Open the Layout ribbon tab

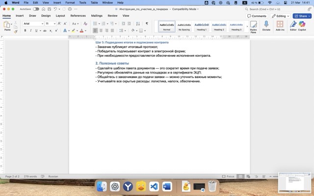(x=60, y=16)
